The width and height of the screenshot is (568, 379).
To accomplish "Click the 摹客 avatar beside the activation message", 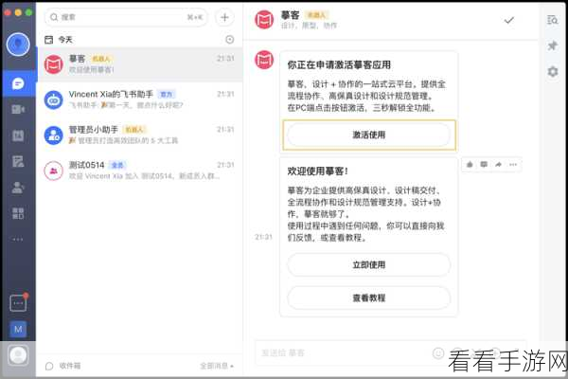I will click(264, 60).
